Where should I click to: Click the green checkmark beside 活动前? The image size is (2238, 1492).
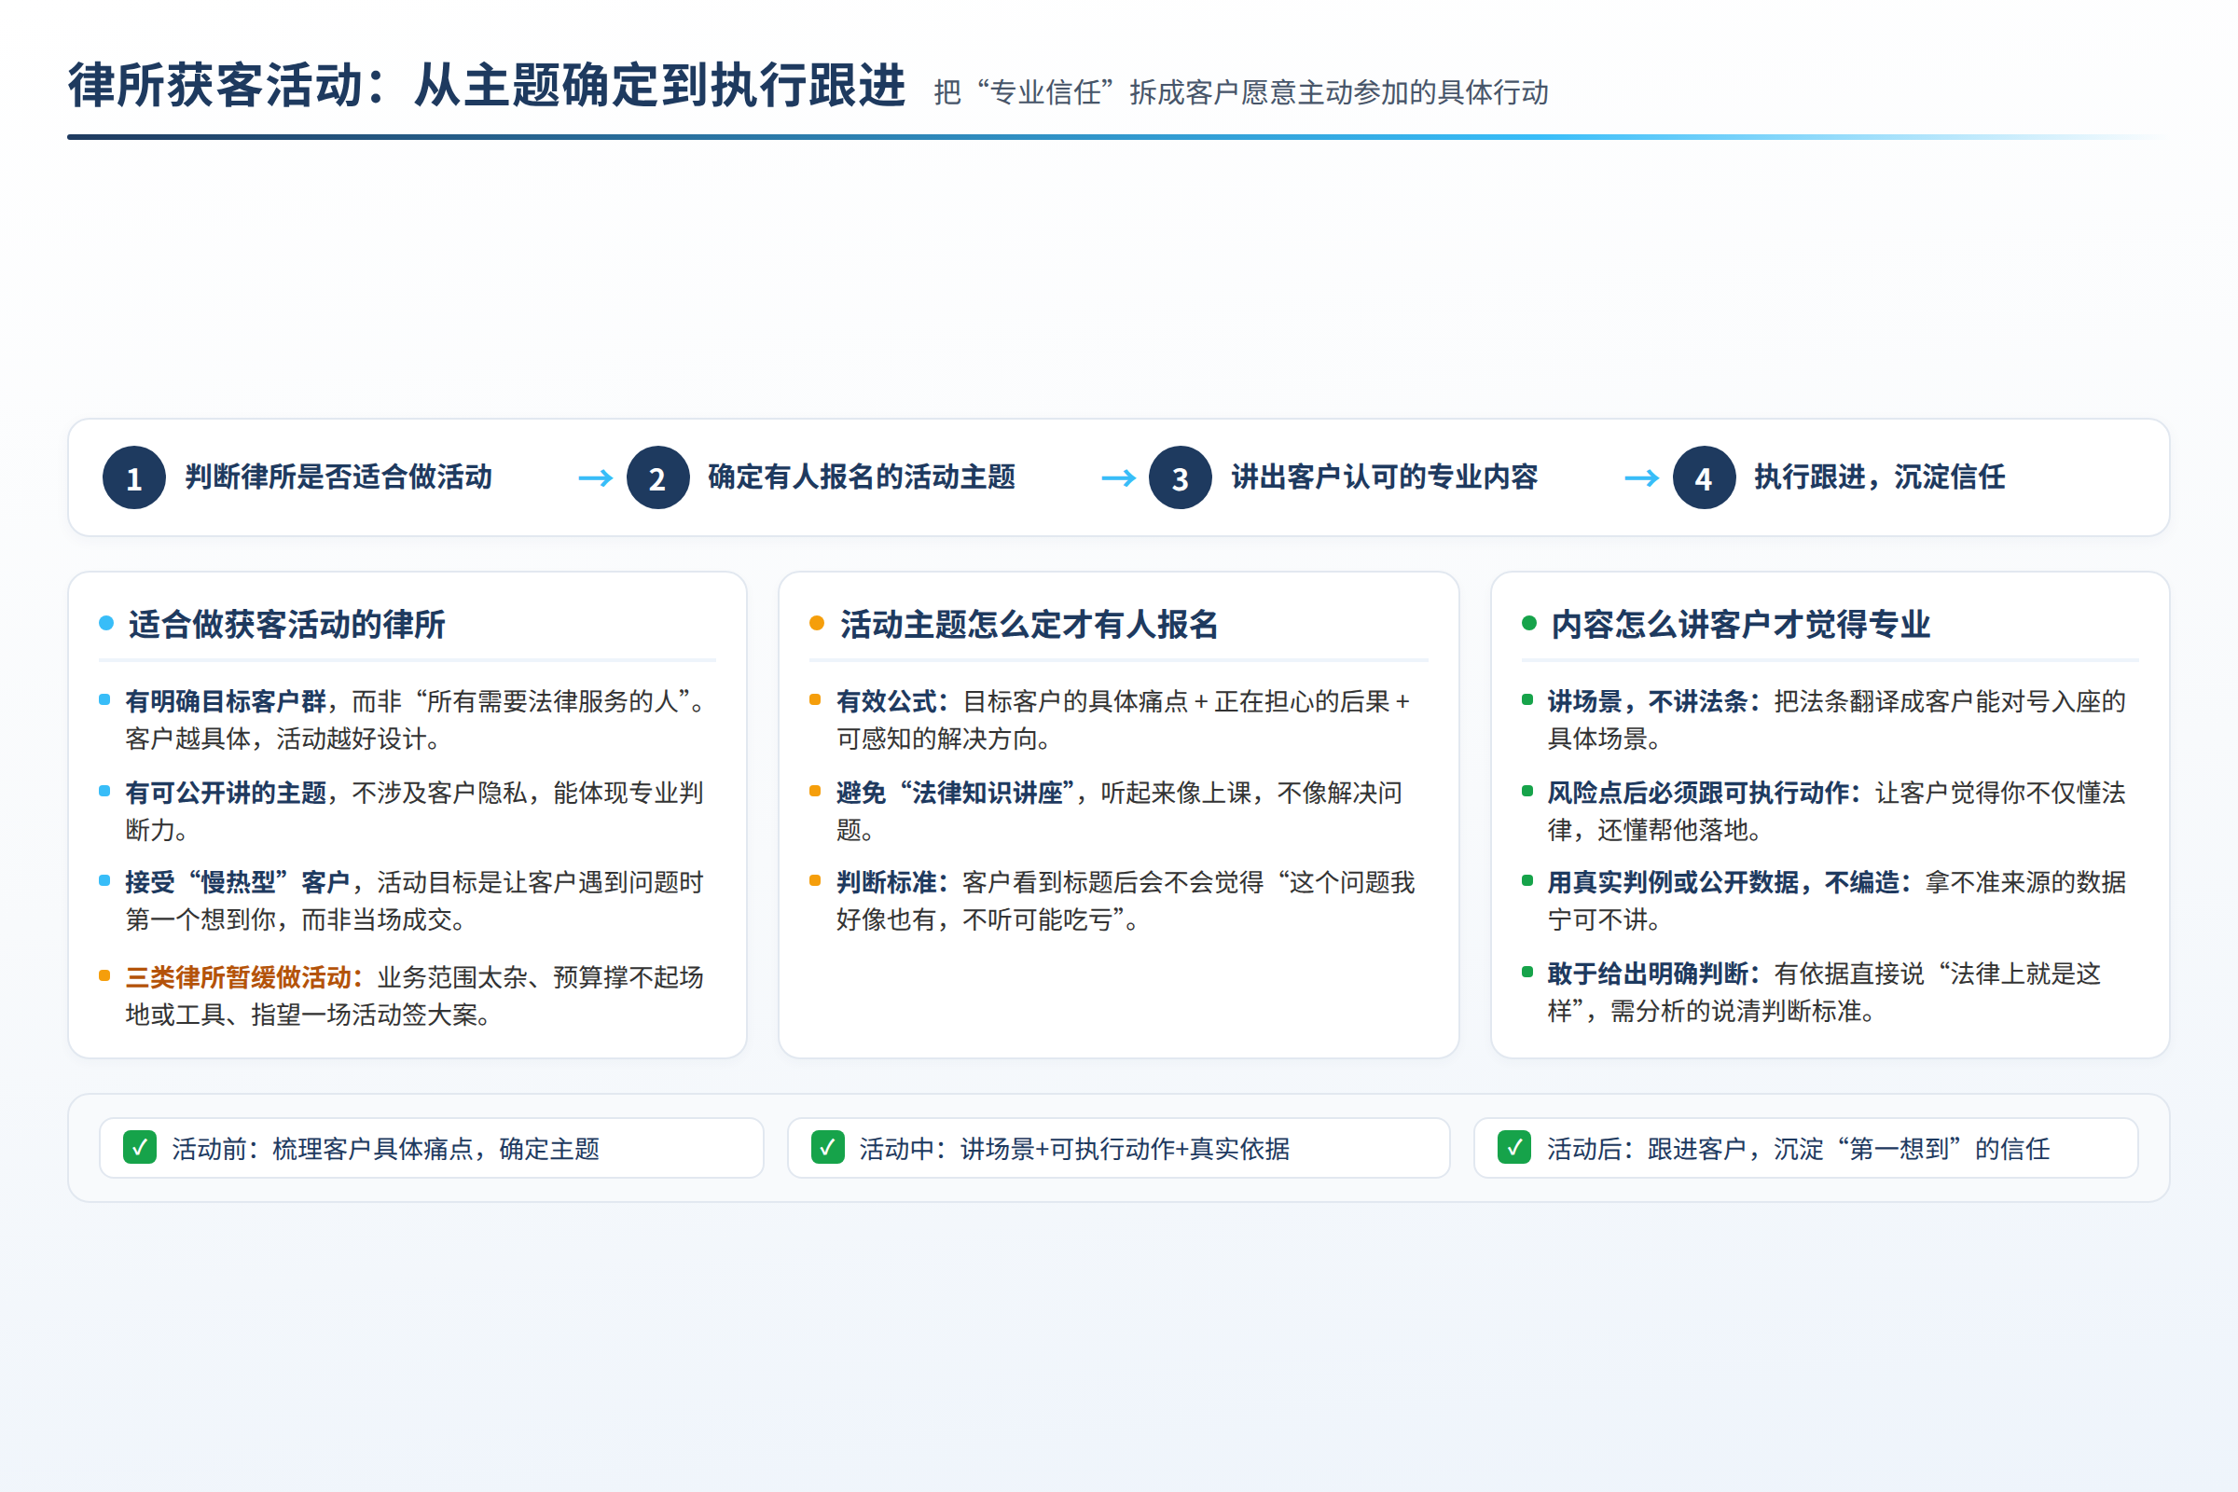tap(140, 1148)
